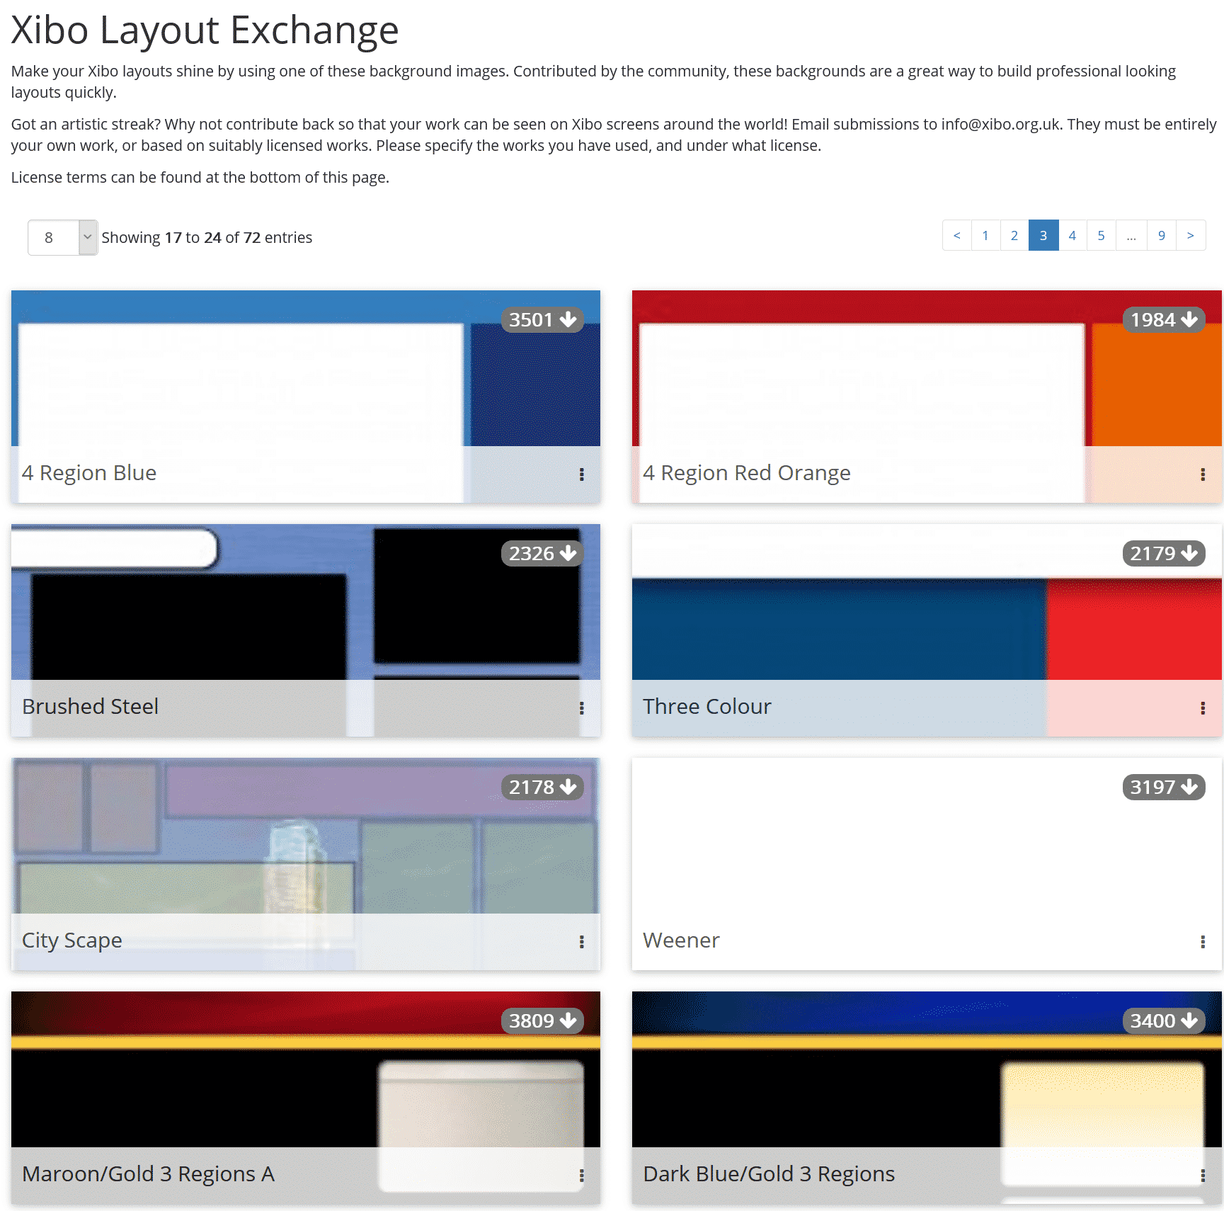Open the three-dot menu for City Scape

(582, 942)
